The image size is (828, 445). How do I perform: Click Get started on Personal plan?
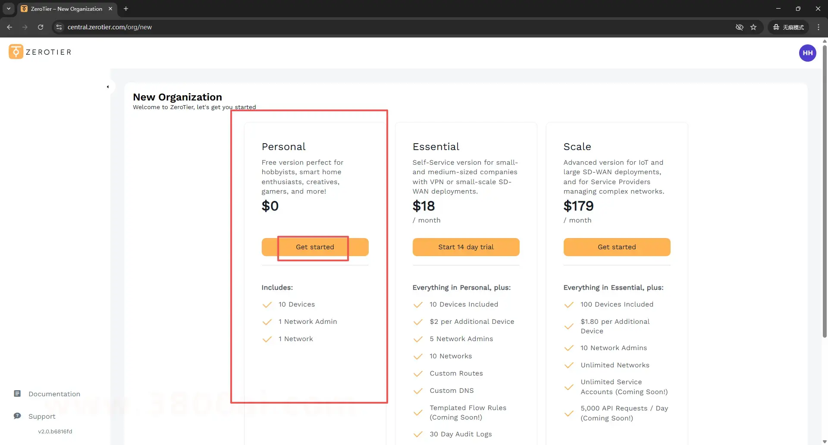tap(315, 247)
